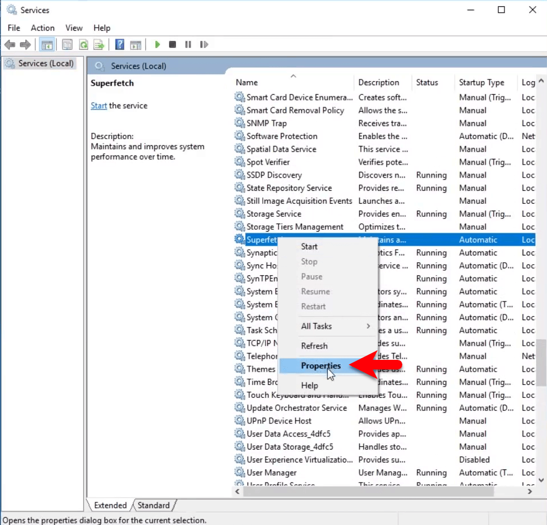The width and height of the screenshot is (547, 525).
Task: Click the scroll up arrow of the list
Action: [x=541, y=81]
